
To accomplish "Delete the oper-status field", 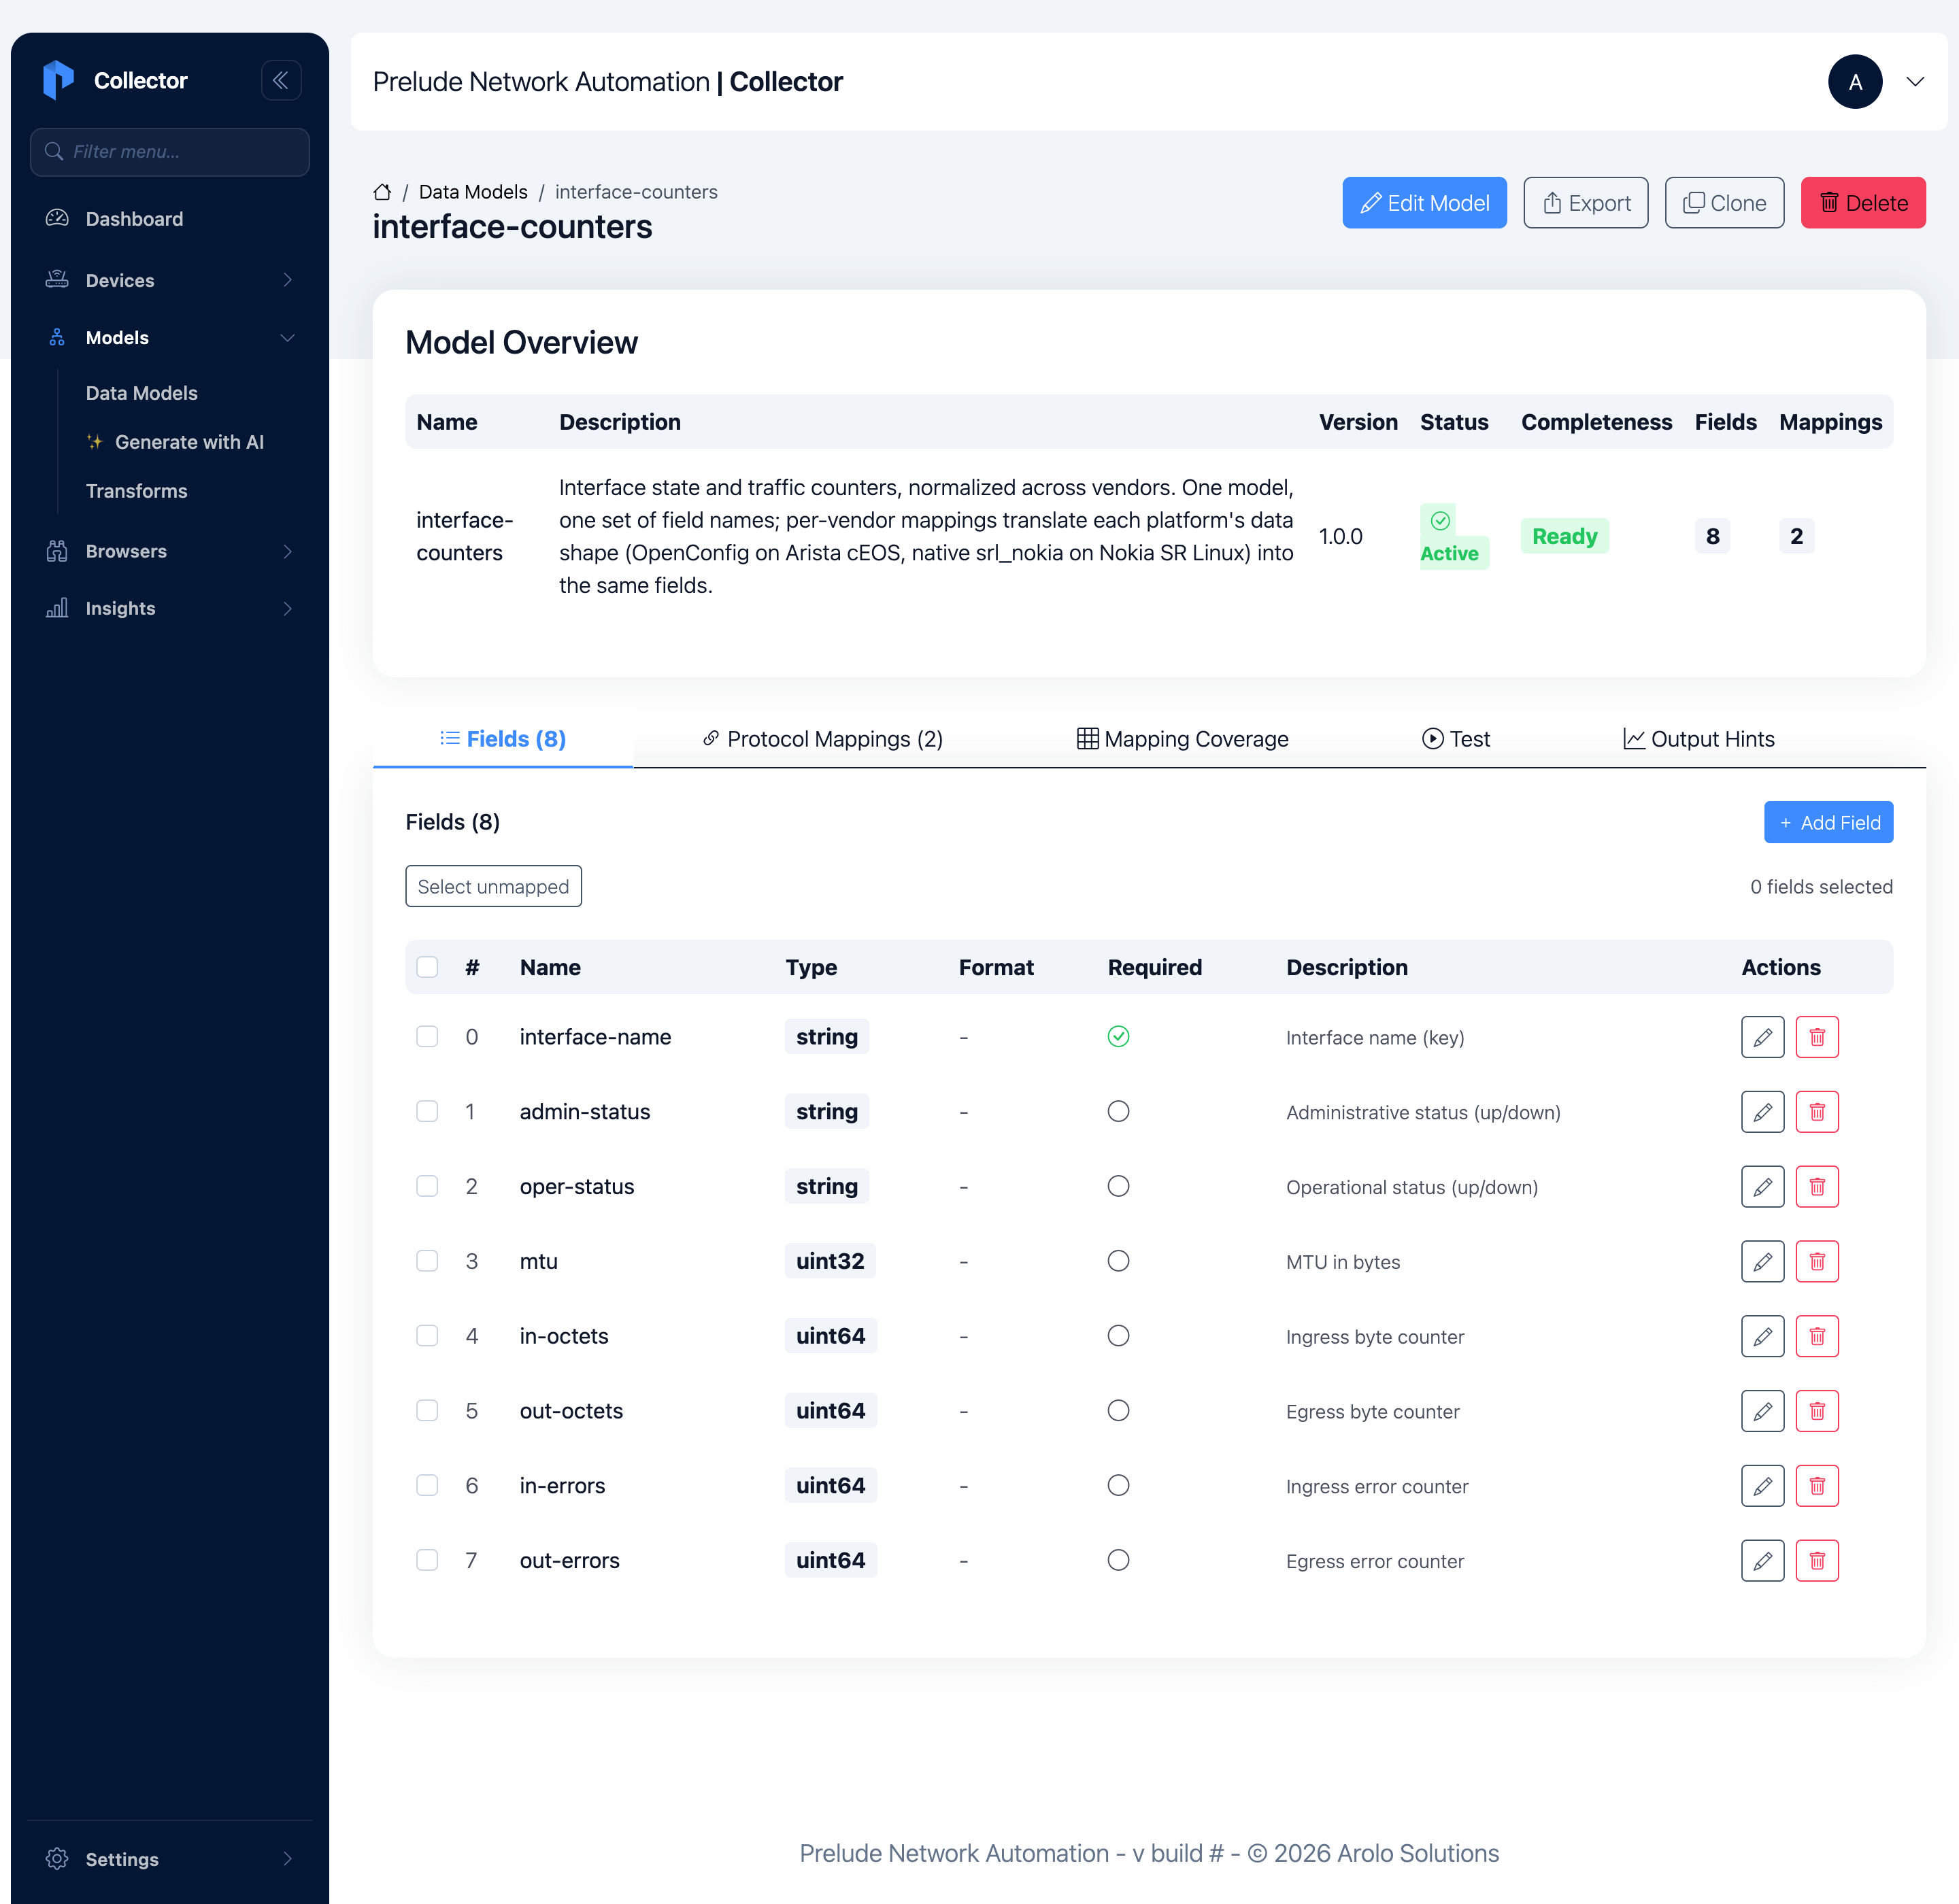I will click(x=1817, y=1187).
